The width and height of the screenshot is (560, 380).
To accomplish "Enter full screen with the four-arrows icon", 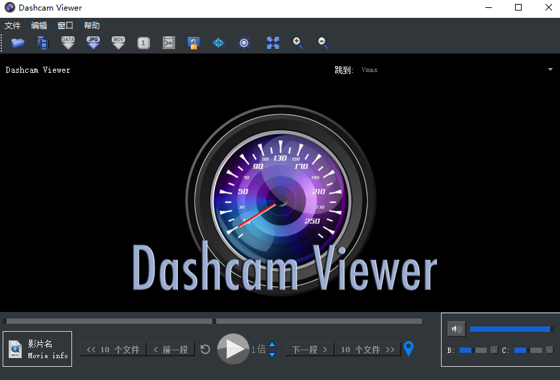I will (x=273, y=43).
